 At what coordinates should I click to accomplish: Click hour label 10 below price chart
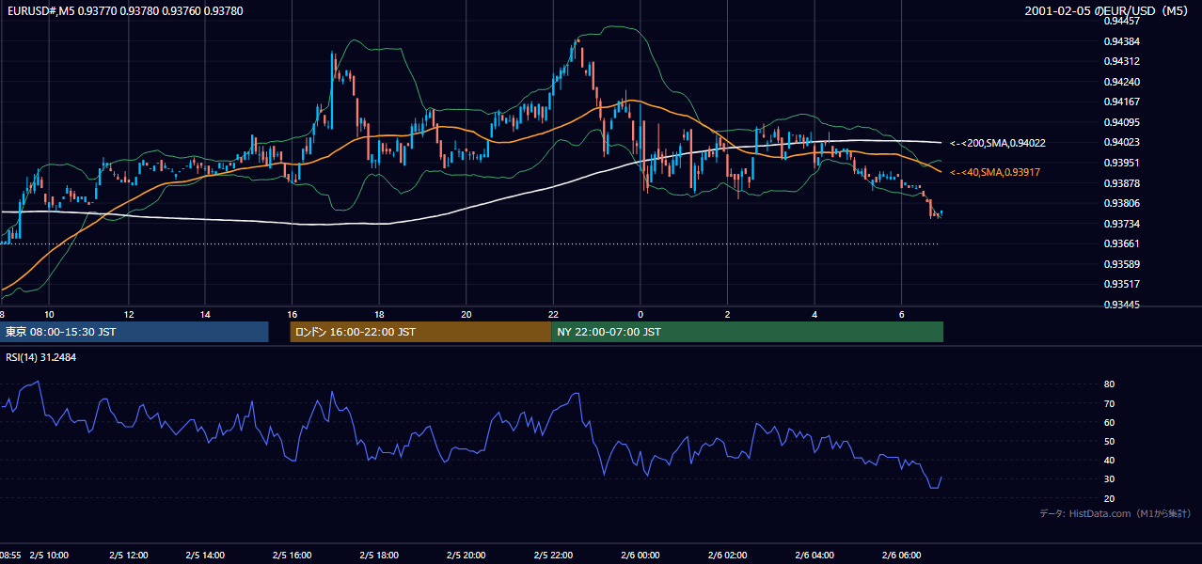tap(50, 314)
